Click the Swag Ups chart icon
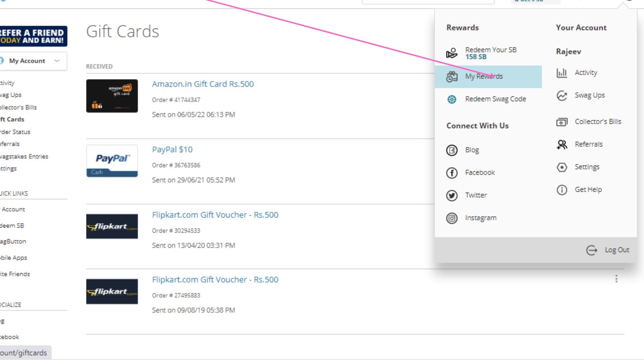Screen dimensions: 644x362 click(x=562, y=96)
